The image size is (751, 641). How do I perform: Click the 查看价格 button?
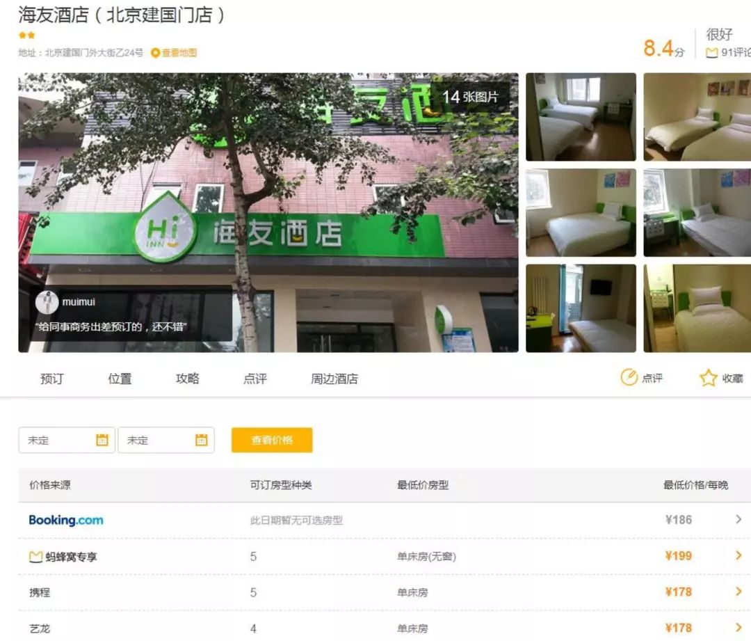coord(272,440)
